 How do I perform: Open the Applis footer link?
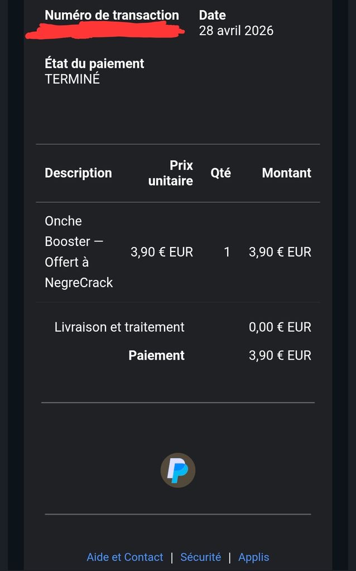coord(254,557)
